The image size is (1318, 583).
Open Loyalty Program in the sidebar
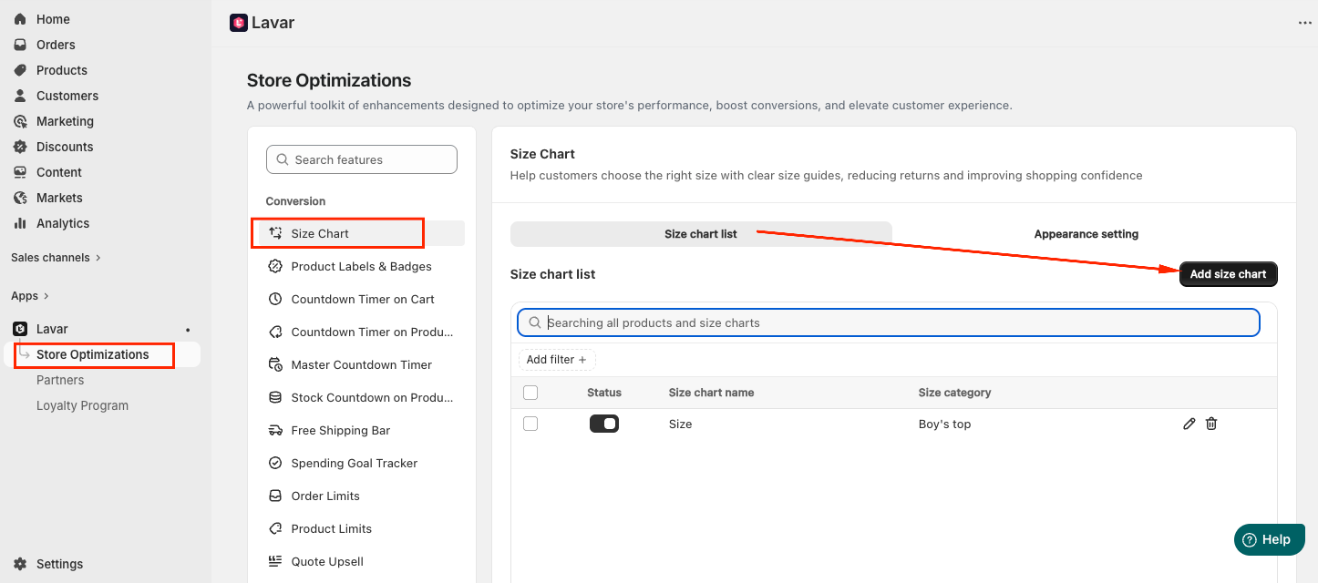[82, 405]
